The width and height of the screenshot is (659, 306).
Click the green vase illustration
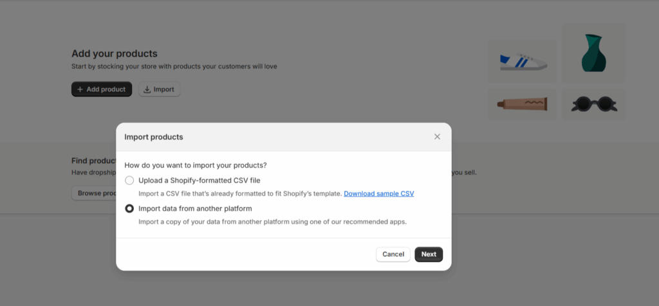tap(594, 53)
